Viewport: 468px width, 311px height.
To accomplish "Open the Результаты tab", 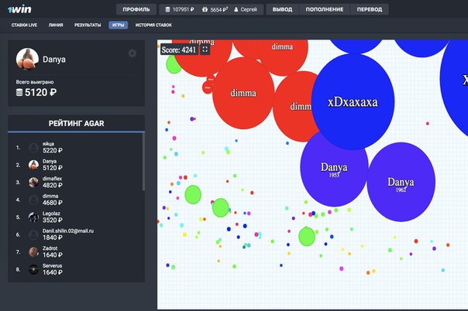I will tap(87, 26).
